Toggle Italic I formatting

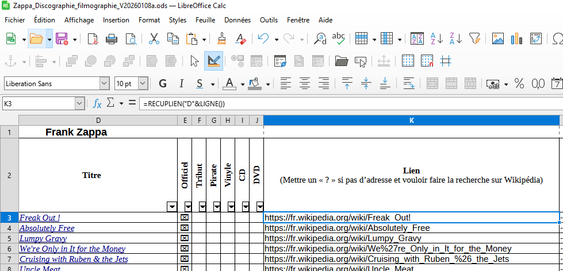[x=182, y=84]
